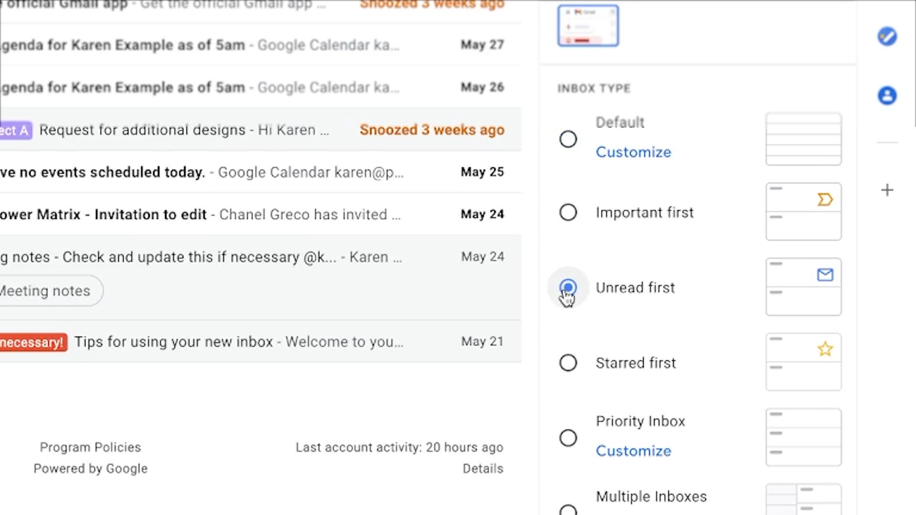Click the Priority Inbox layout preview thumbnail
The width and height of the screenshot is (916, 515).
803,437
